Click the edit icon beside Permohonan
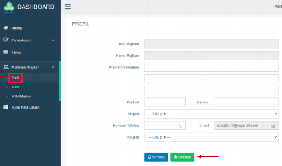This screenshot has height=166, width=282. 6,40
